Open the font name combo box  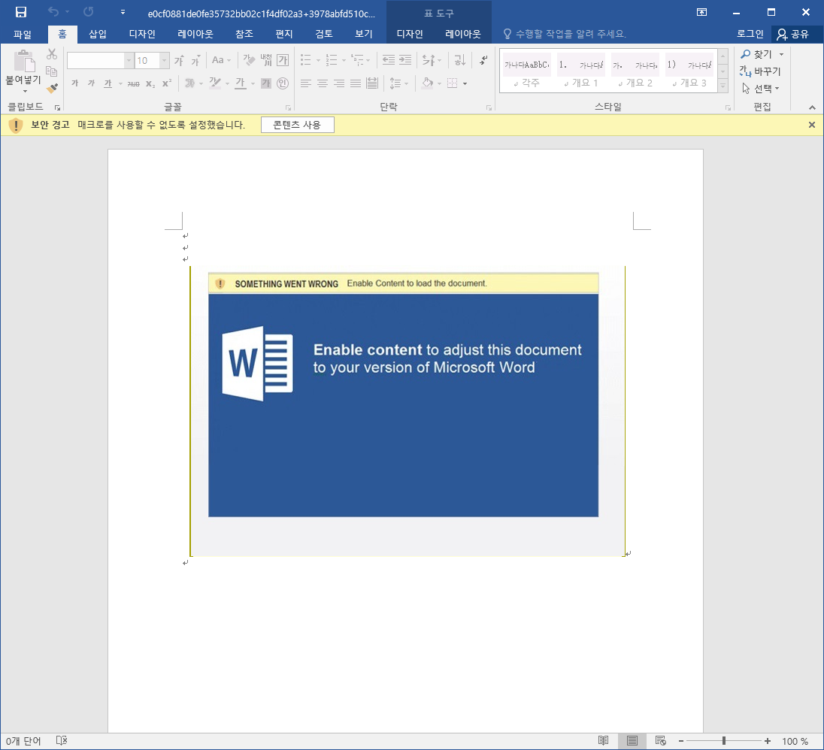point(100,60)
